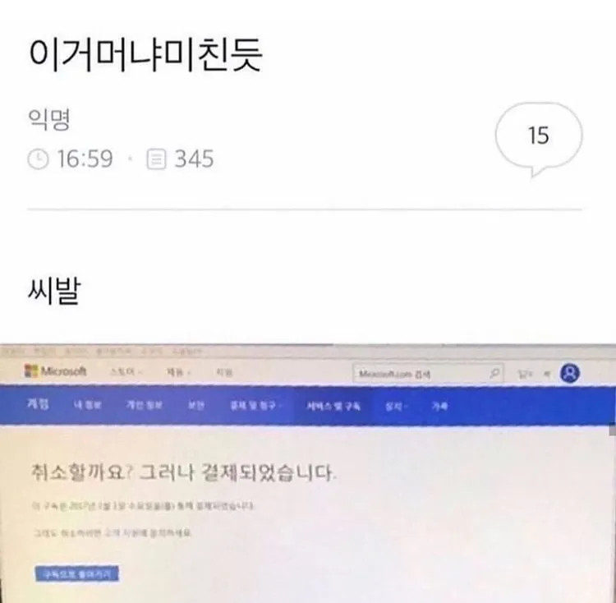Open the shopping cart icon near avatar
The height and width of the screenshot is (603, 616).
pyautogui.click(x=546, y=374)
